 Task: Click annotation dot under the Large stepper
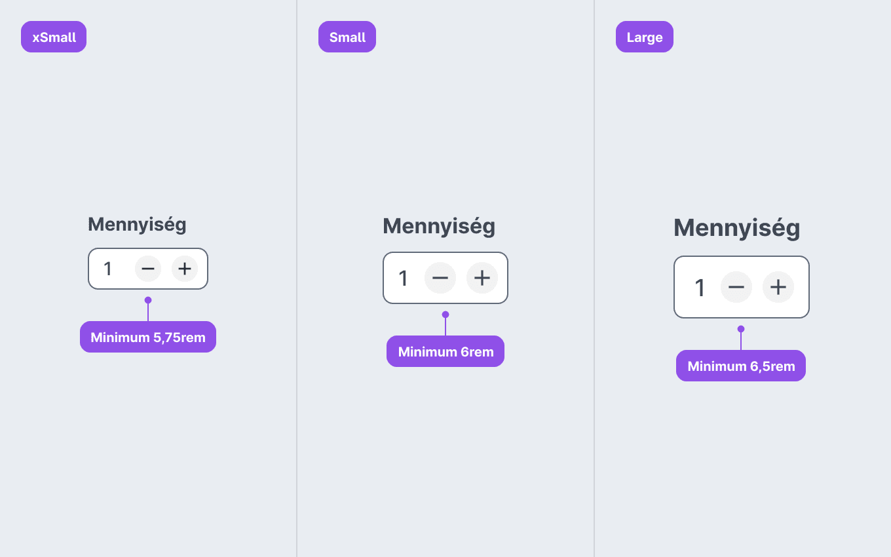point(741,329)
